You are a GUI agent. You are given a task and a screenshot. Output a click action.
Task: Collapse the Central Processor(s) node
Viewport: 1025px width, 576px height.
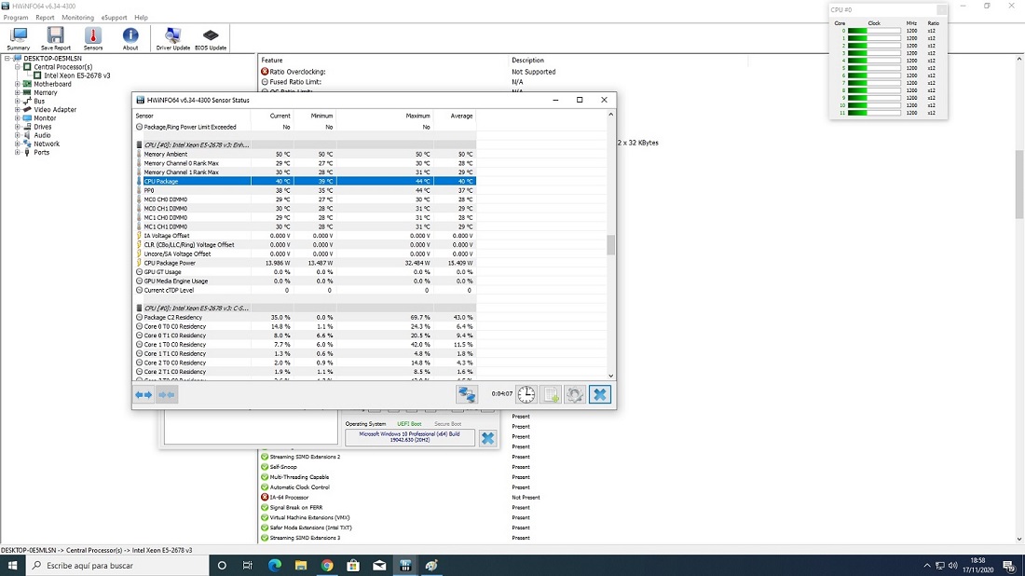17,67
